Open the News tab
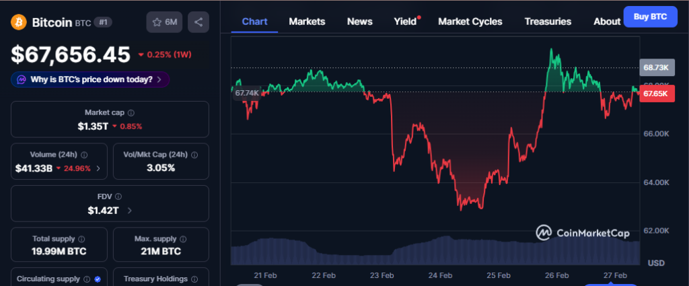689x286 pixels. click(x=359, y=22)
